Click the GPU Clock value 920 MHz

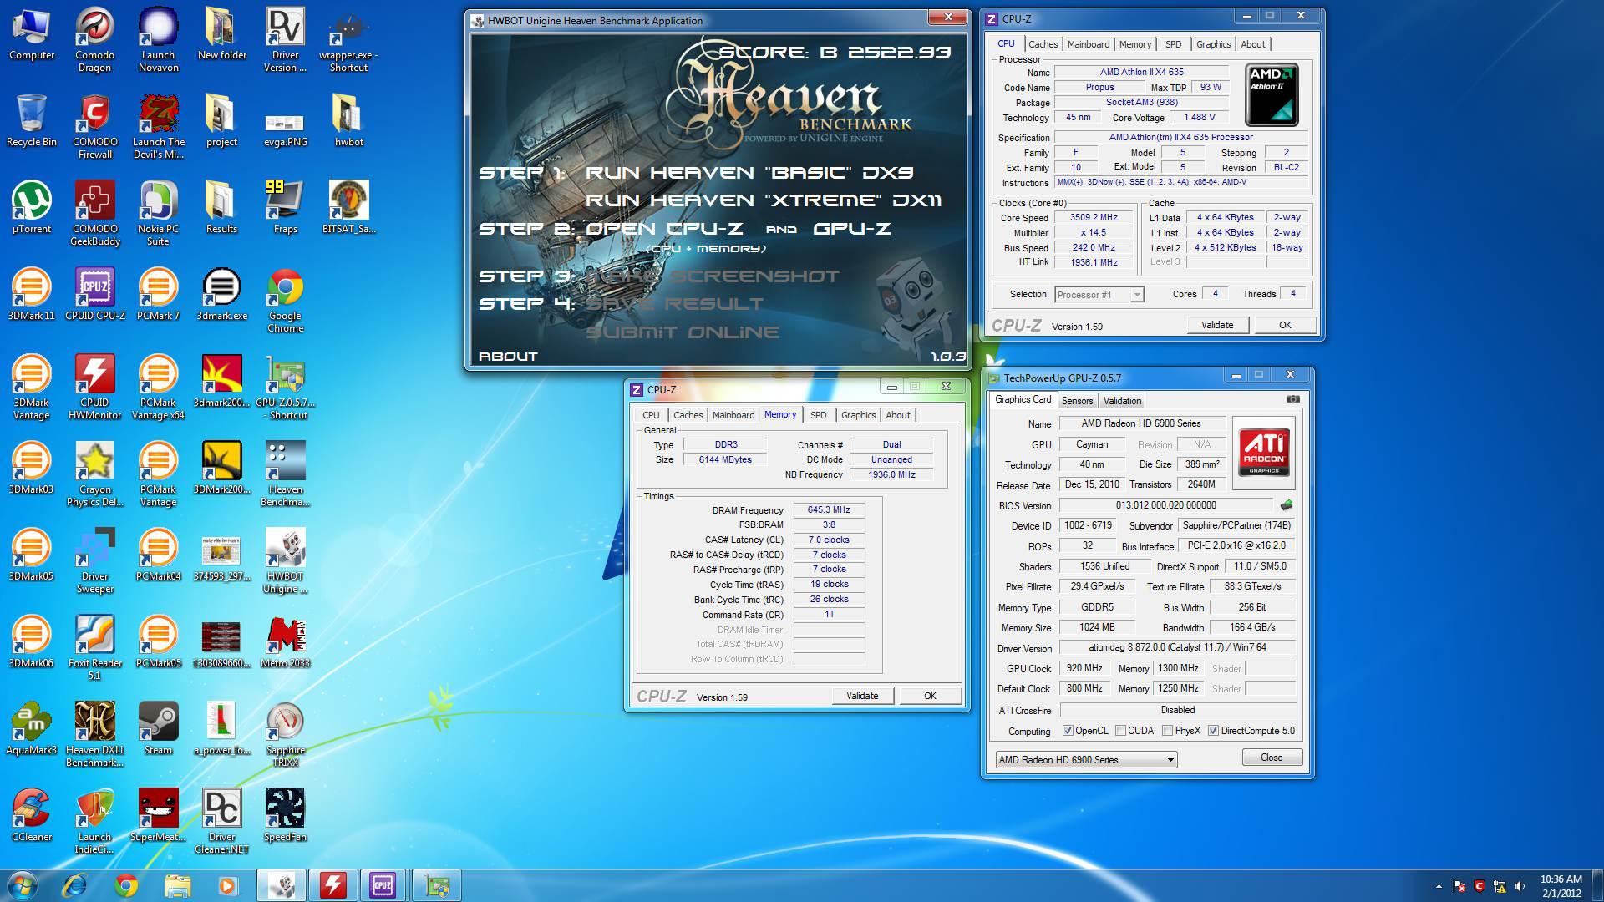tap(1084, 668)
